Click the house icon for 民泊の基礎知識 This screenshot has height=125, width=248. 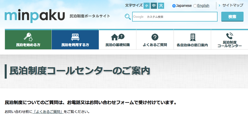pyautogui.click(x=117, y=37)
